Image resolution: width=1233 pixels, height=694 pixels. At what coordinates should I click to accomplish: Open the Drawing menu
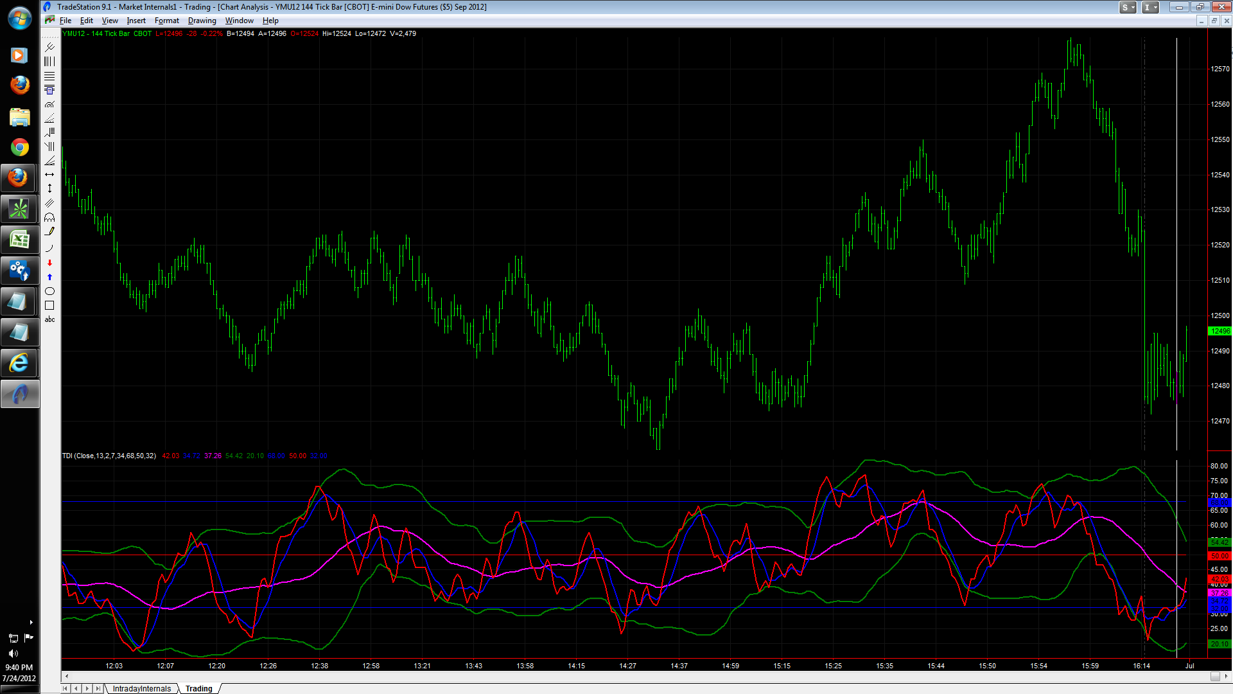(202, 21)
